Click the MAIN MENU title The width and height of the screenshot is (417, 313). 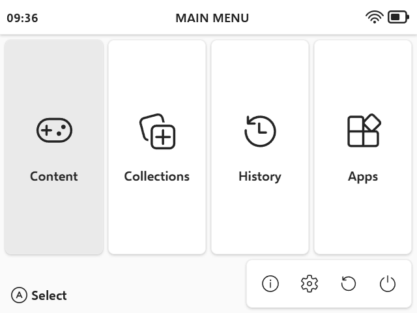tap(212, 18)
